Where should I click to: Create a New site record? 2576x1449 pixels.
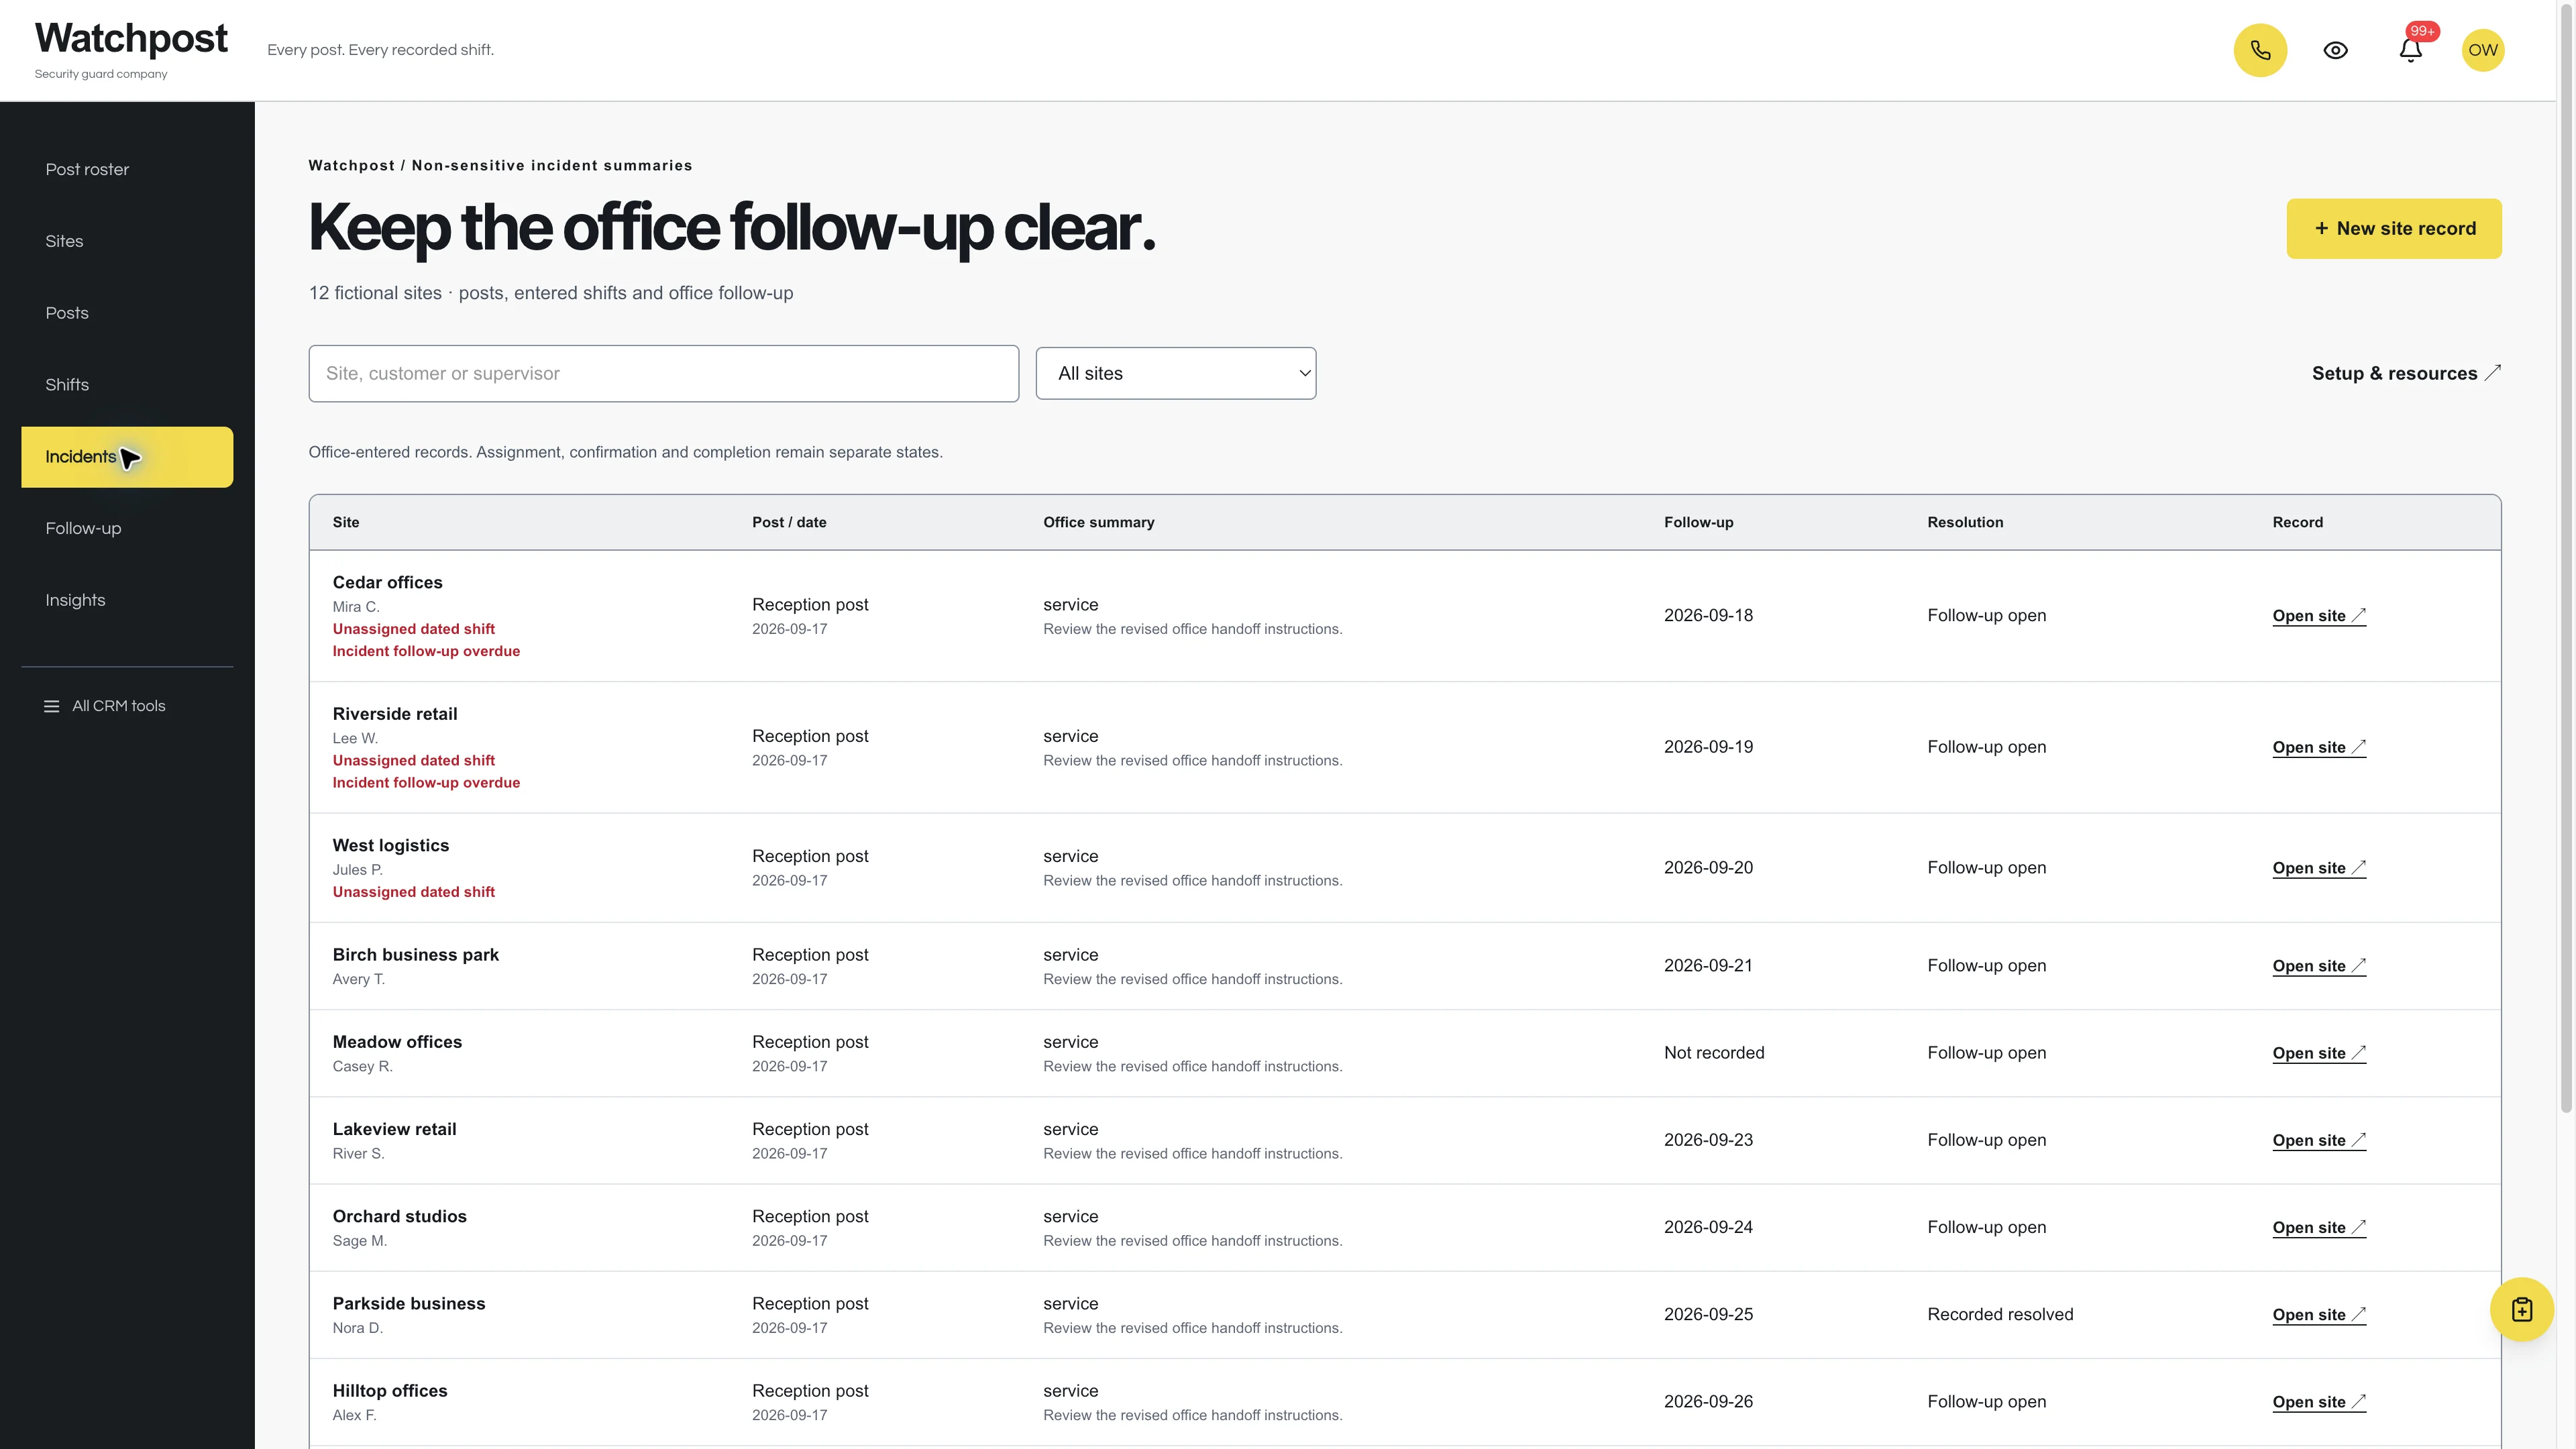[2394, 229]
